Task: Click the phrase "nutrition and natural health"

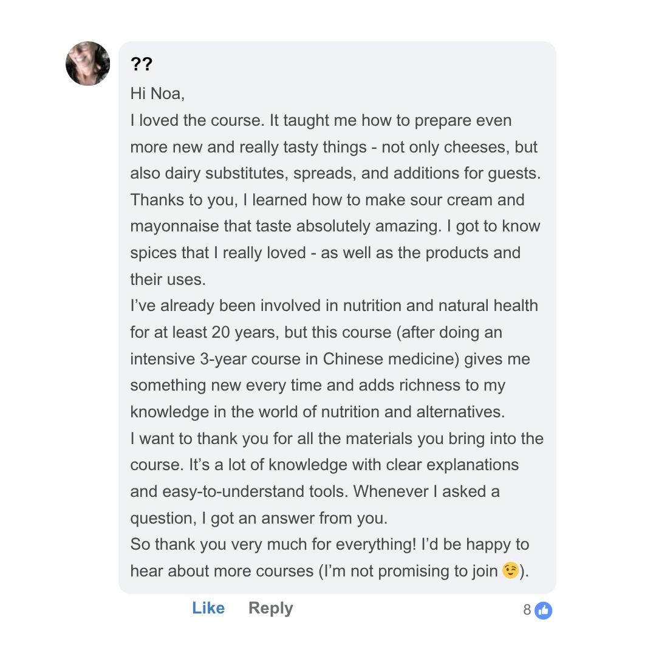Action: (x=440, y=306)
